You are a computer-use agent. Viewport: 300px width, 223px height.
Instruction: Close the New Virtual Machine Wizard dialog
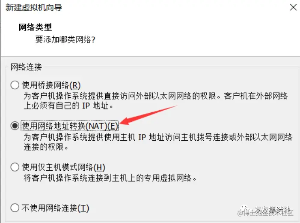[293, 7]
